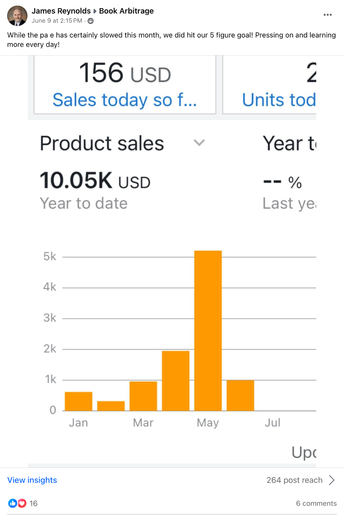Screen dimensions: 344x515
Task: Click the June 9 at 2:15 PM timestamp
Action: [x=57, y=21]
